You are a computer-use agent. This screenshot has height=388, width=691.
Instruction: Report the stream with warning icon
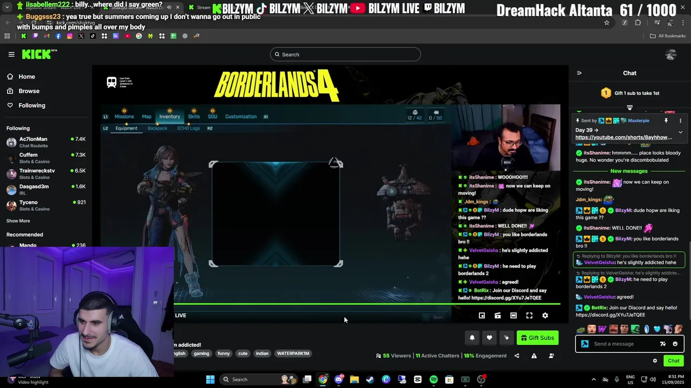[534, 356]
